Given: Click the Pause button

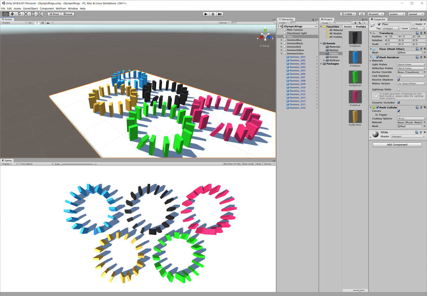Looking at the screenshot, I should click(x=213, y=14).
